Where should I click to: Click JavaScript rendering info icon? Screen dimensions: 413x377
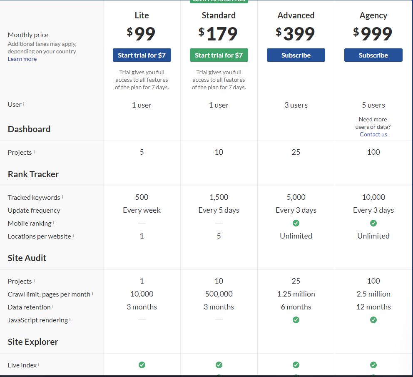[x=70, y=319]
